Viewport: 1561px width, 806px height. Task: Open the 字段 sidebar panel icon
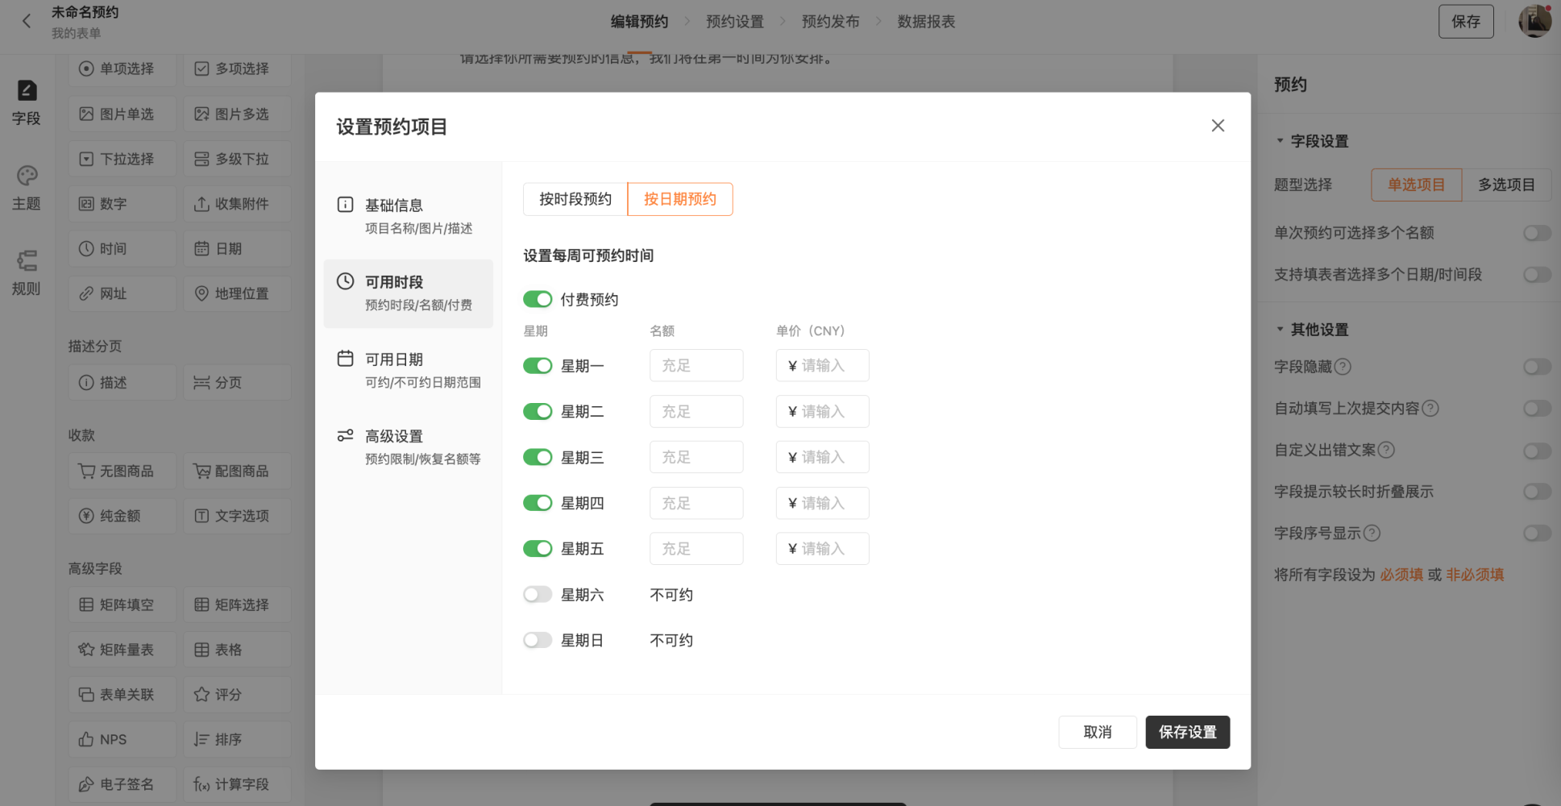tap(27, 102)
